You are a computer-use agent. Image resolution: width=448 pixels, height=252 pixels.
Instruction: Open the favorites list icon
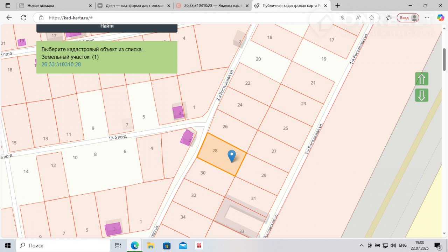coord(389,18)
